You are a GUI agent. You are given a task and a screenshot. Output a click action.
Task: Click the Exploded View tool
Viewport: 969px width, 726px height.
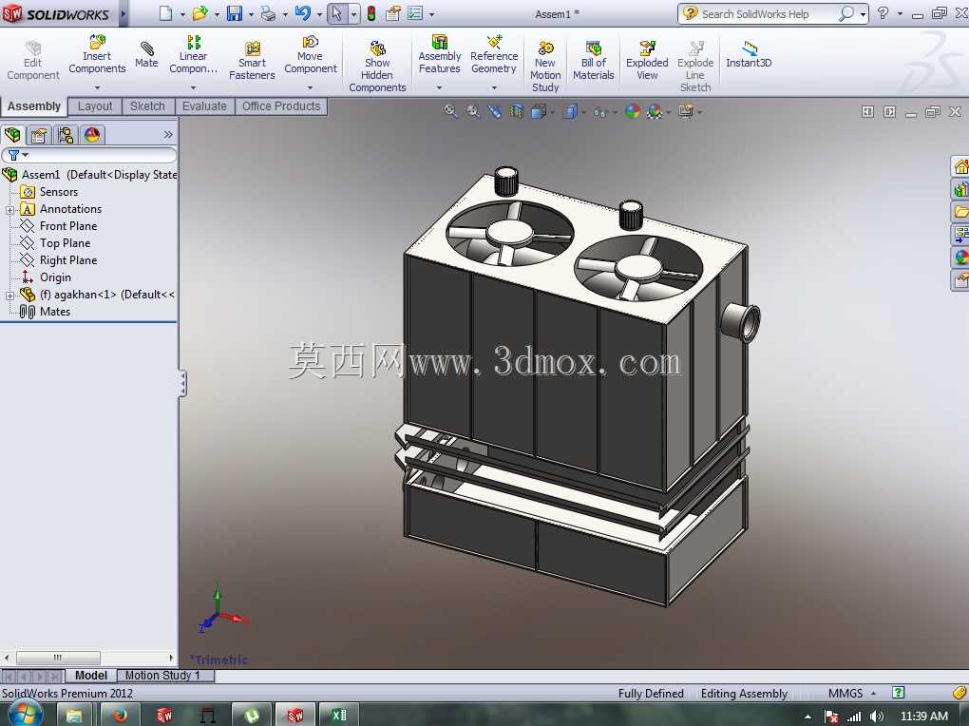pos(647,61)
